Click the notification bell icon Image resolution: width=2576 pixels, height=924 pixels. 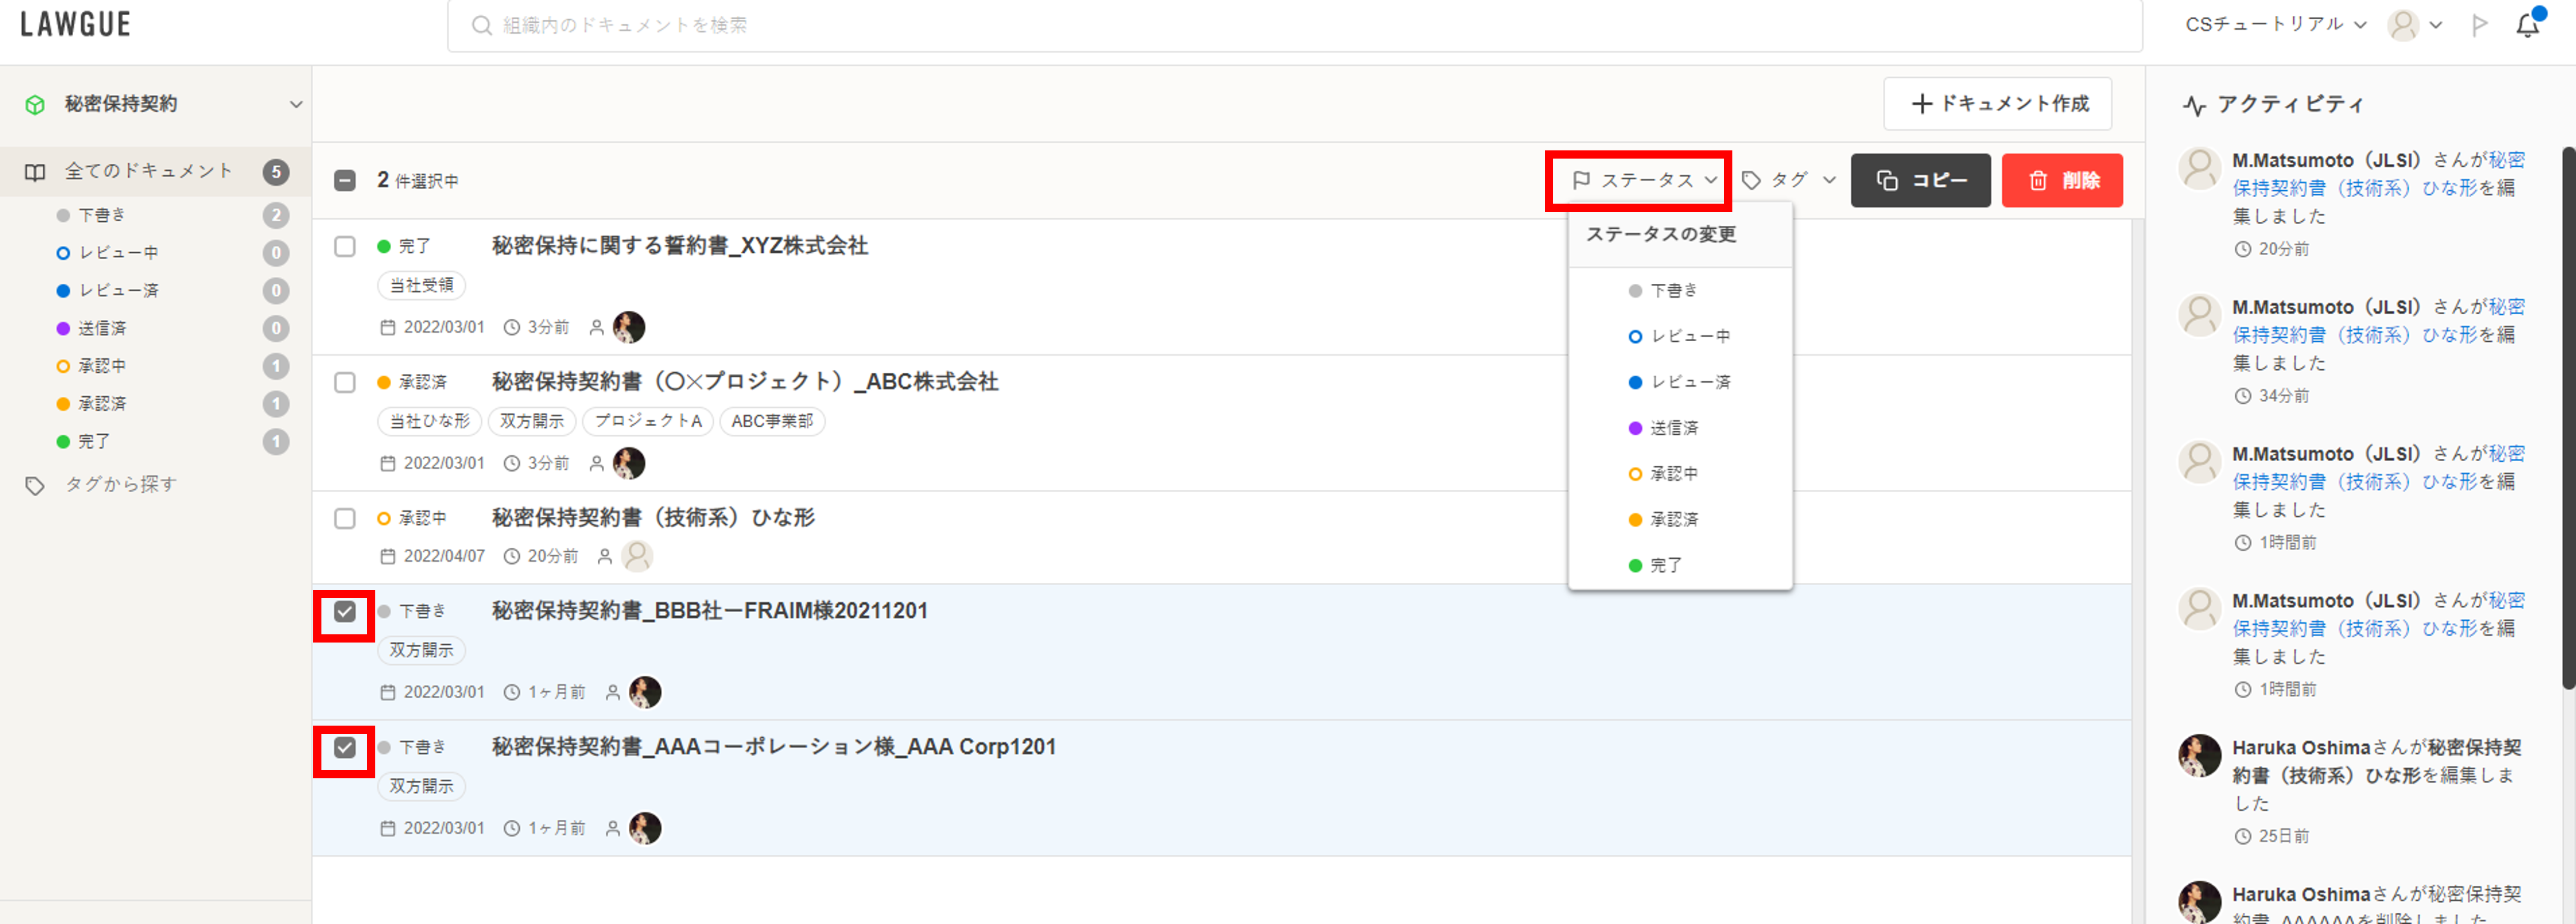(x=2527, y=25)
